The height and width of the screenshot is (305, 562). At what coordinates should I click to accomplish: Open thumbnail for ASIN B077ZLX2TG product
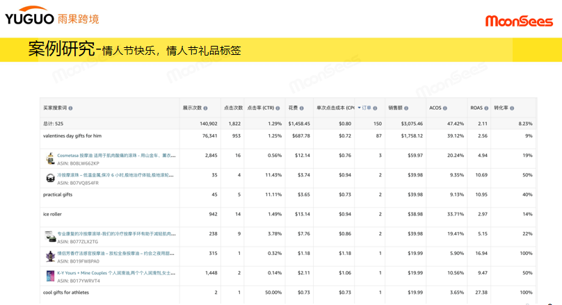[x=50, y=237]
